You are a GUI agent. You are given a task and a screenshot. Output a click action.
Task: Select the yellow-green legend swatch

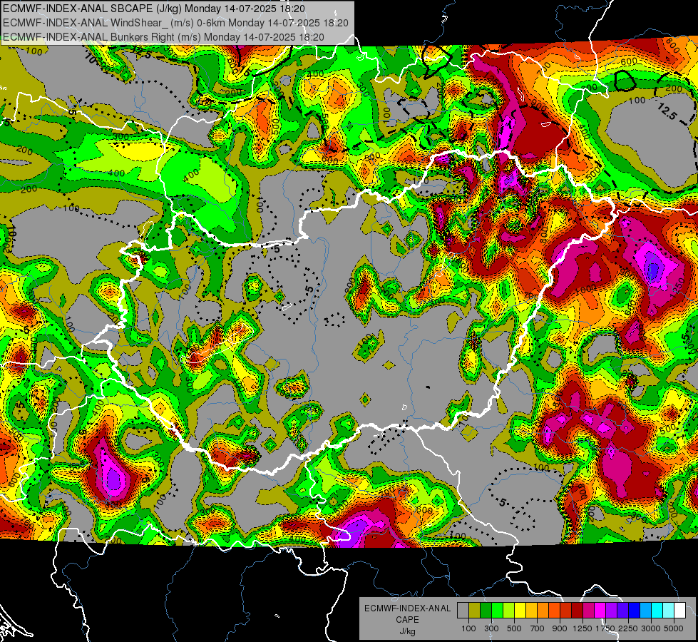pos(509,610)
